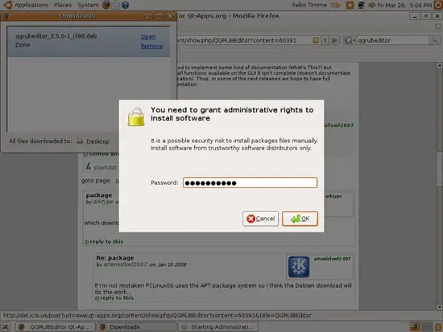Click the volume icon in top panel
Image resolution: width=443 pixels, height=332 pixels.
pos(372,5)
